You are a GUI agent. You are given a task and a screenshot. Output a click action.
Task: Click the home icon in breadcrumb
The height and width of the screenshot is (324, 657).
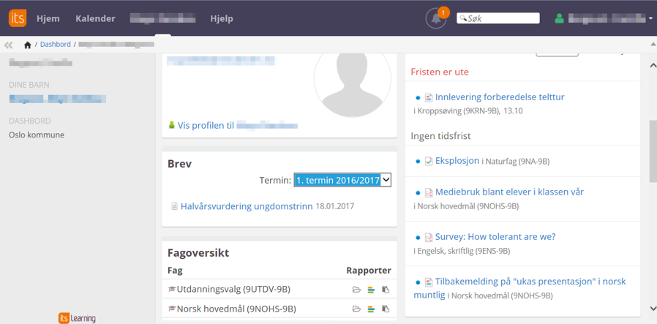[28, 45]
